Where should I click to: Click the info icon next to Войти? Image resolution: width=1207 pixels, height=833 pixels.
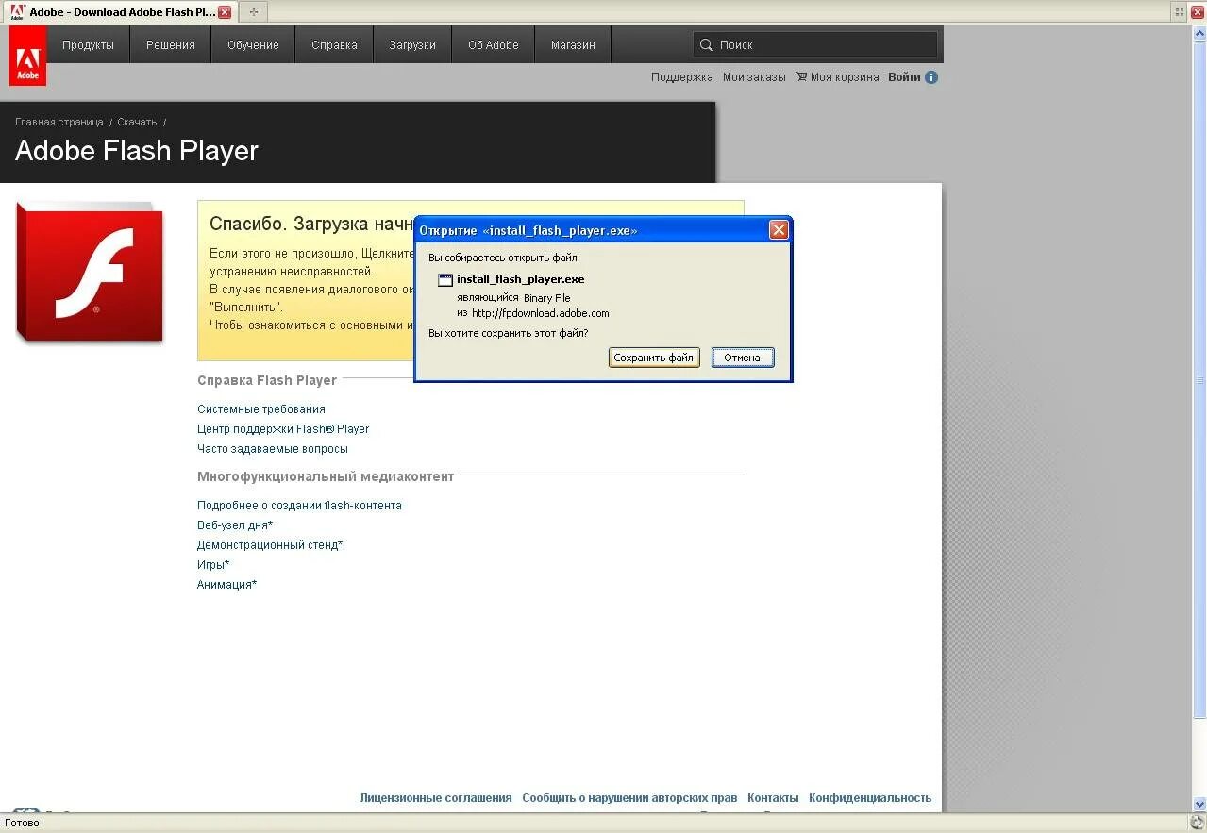pos(931,77)
